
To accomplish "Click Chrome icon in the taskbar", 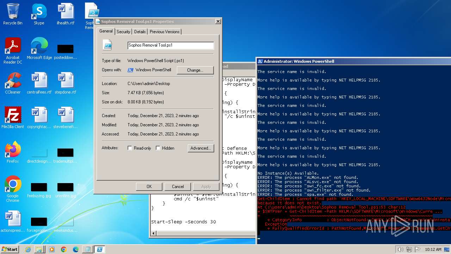I will 64,249.
